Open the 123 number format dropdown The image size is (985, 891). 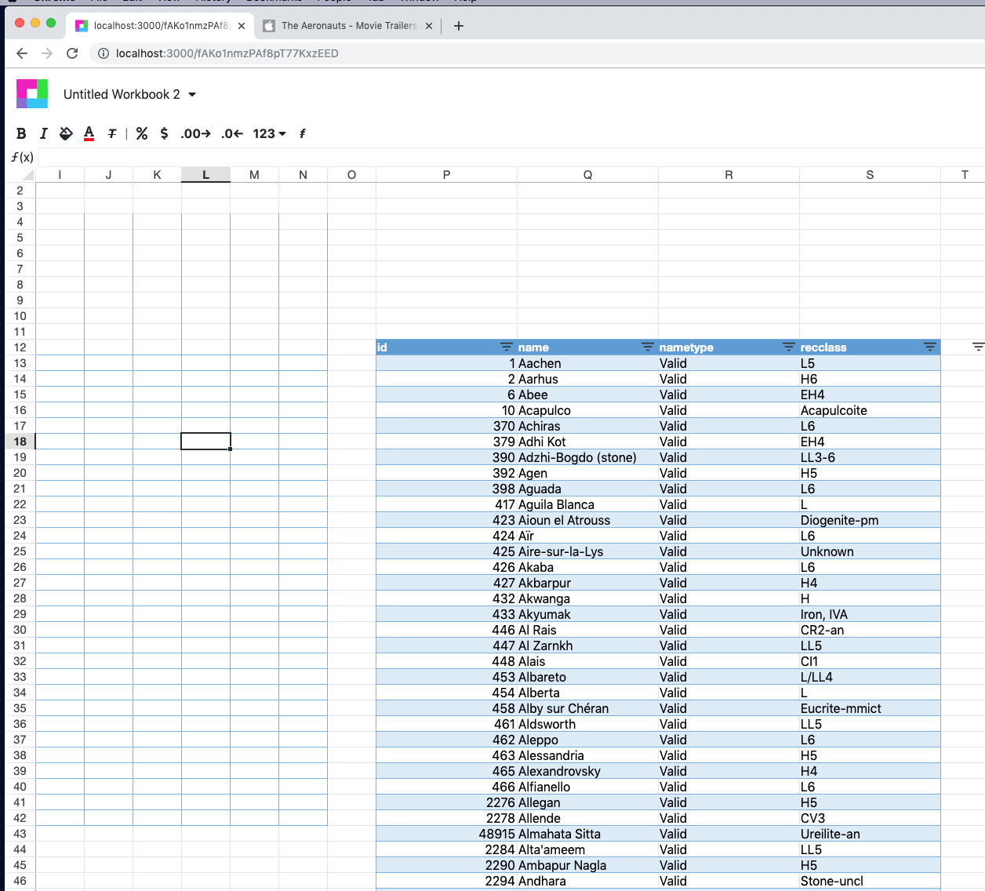point(269,133)
